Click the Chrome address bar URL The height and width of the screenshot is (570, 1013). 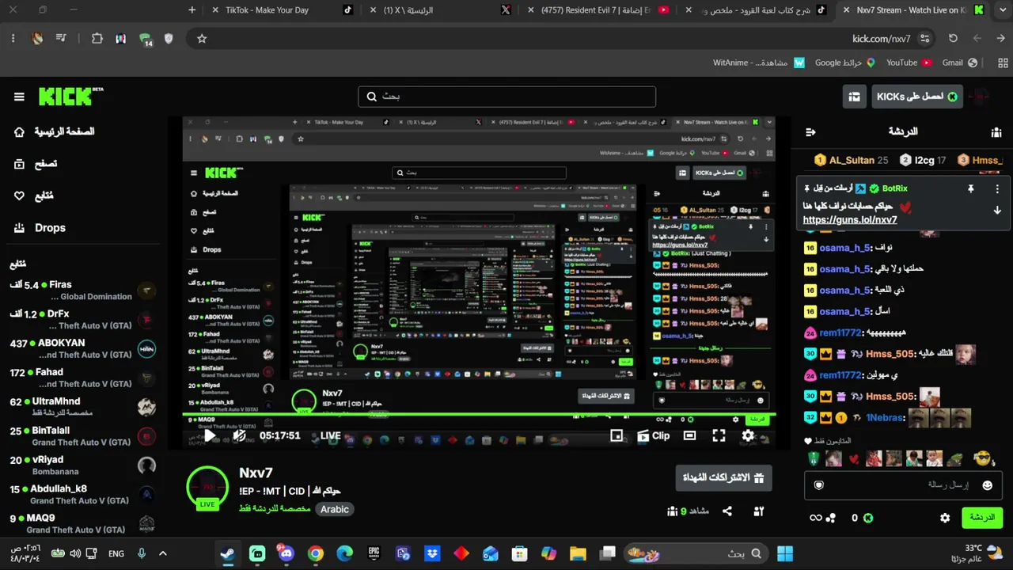[882, 38]
